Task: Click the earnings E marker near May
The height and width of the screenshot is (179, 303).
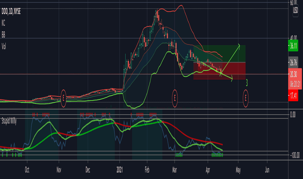Action: point(245,98)
